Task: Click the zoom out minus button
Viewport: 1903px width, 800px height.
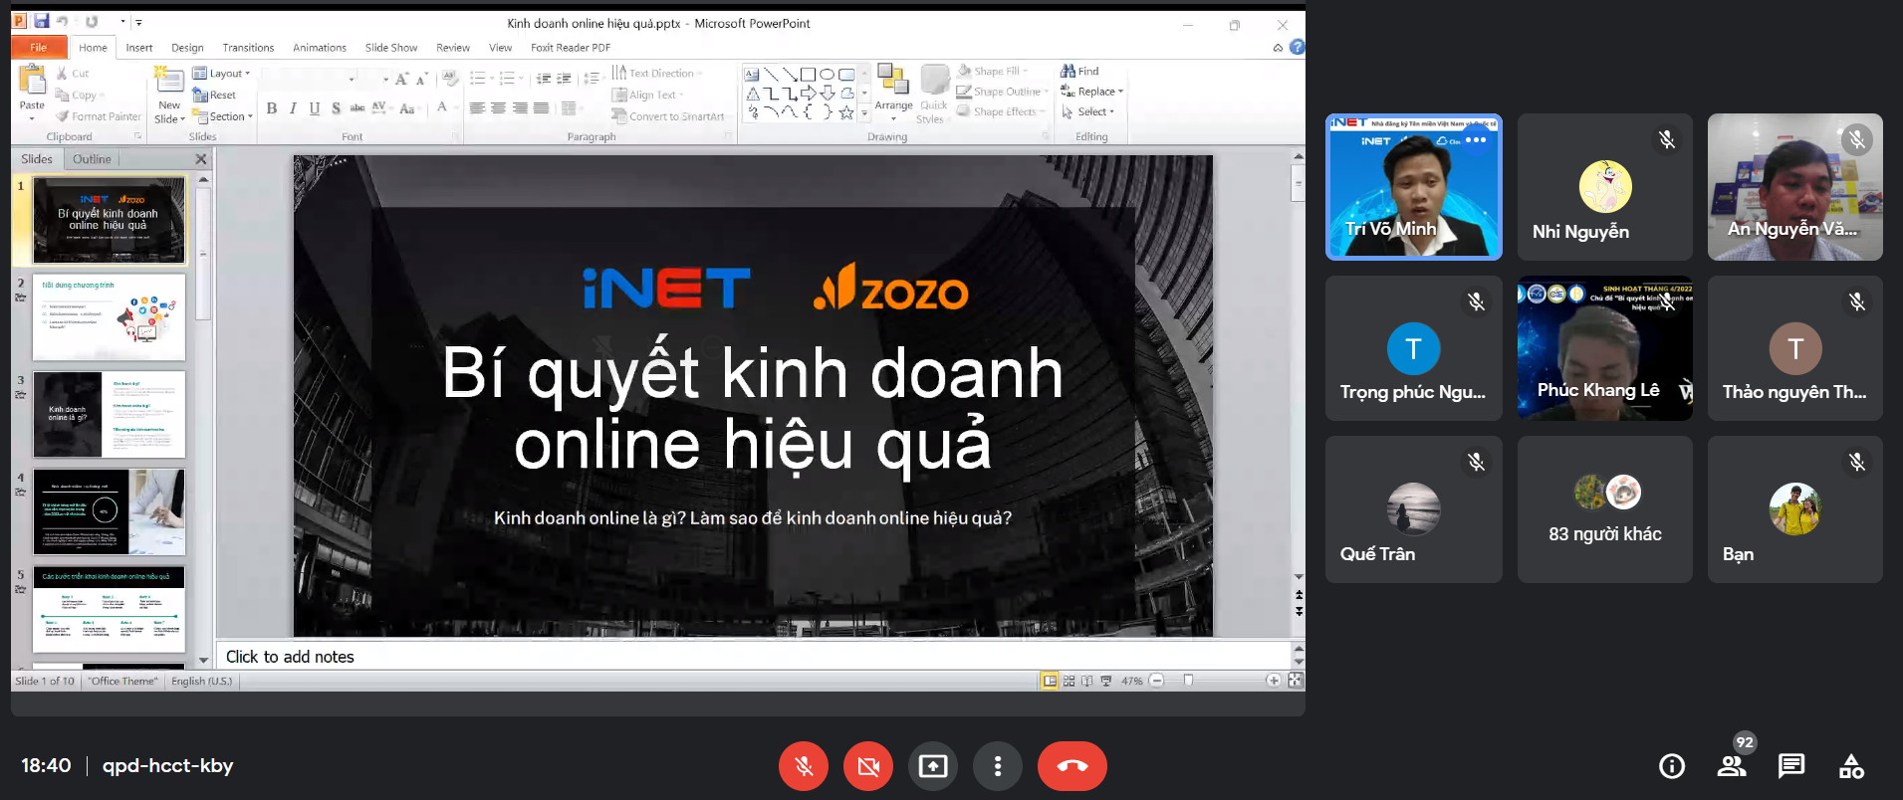Action: [1156, 681]
